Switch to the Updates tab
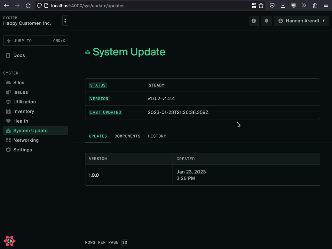The width and height of the screenshot is (332, 249). 98,136
